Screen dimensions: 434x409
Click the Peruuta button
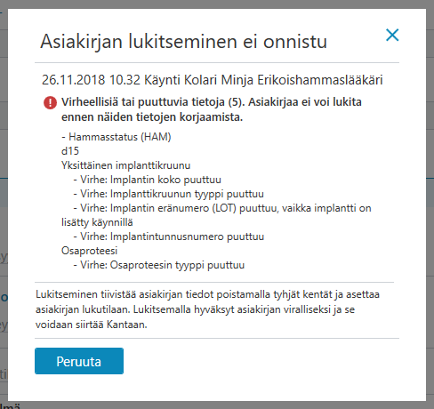[79, 361]
